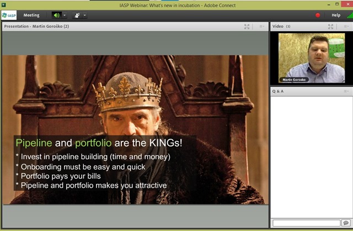Viewport: 353px width, 231px height.
Task: Open the Help menu
Action: (x=336, y=15)
